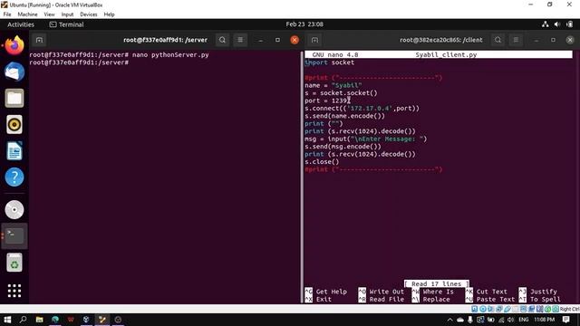Open the VirtualBox View menu

(x=49, y=14)
